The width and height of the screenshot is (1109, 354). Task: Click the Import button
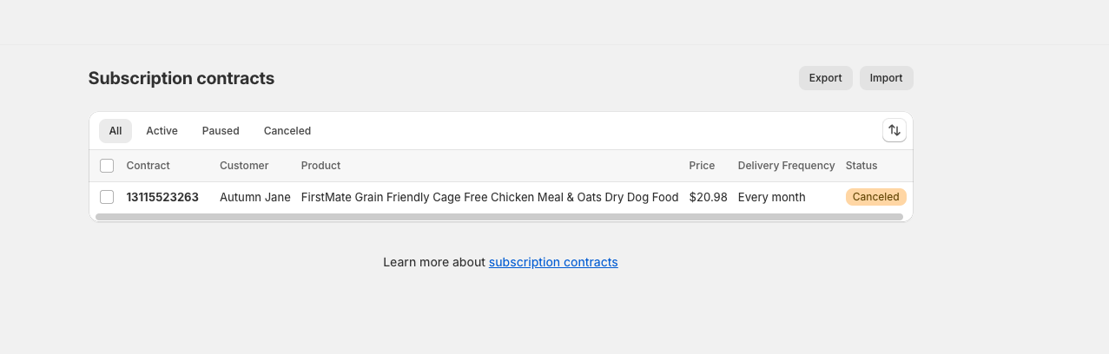pos(886,78)
